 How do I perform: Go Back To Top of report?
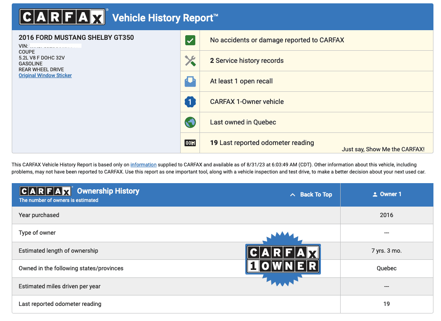[x=316, y=194]
